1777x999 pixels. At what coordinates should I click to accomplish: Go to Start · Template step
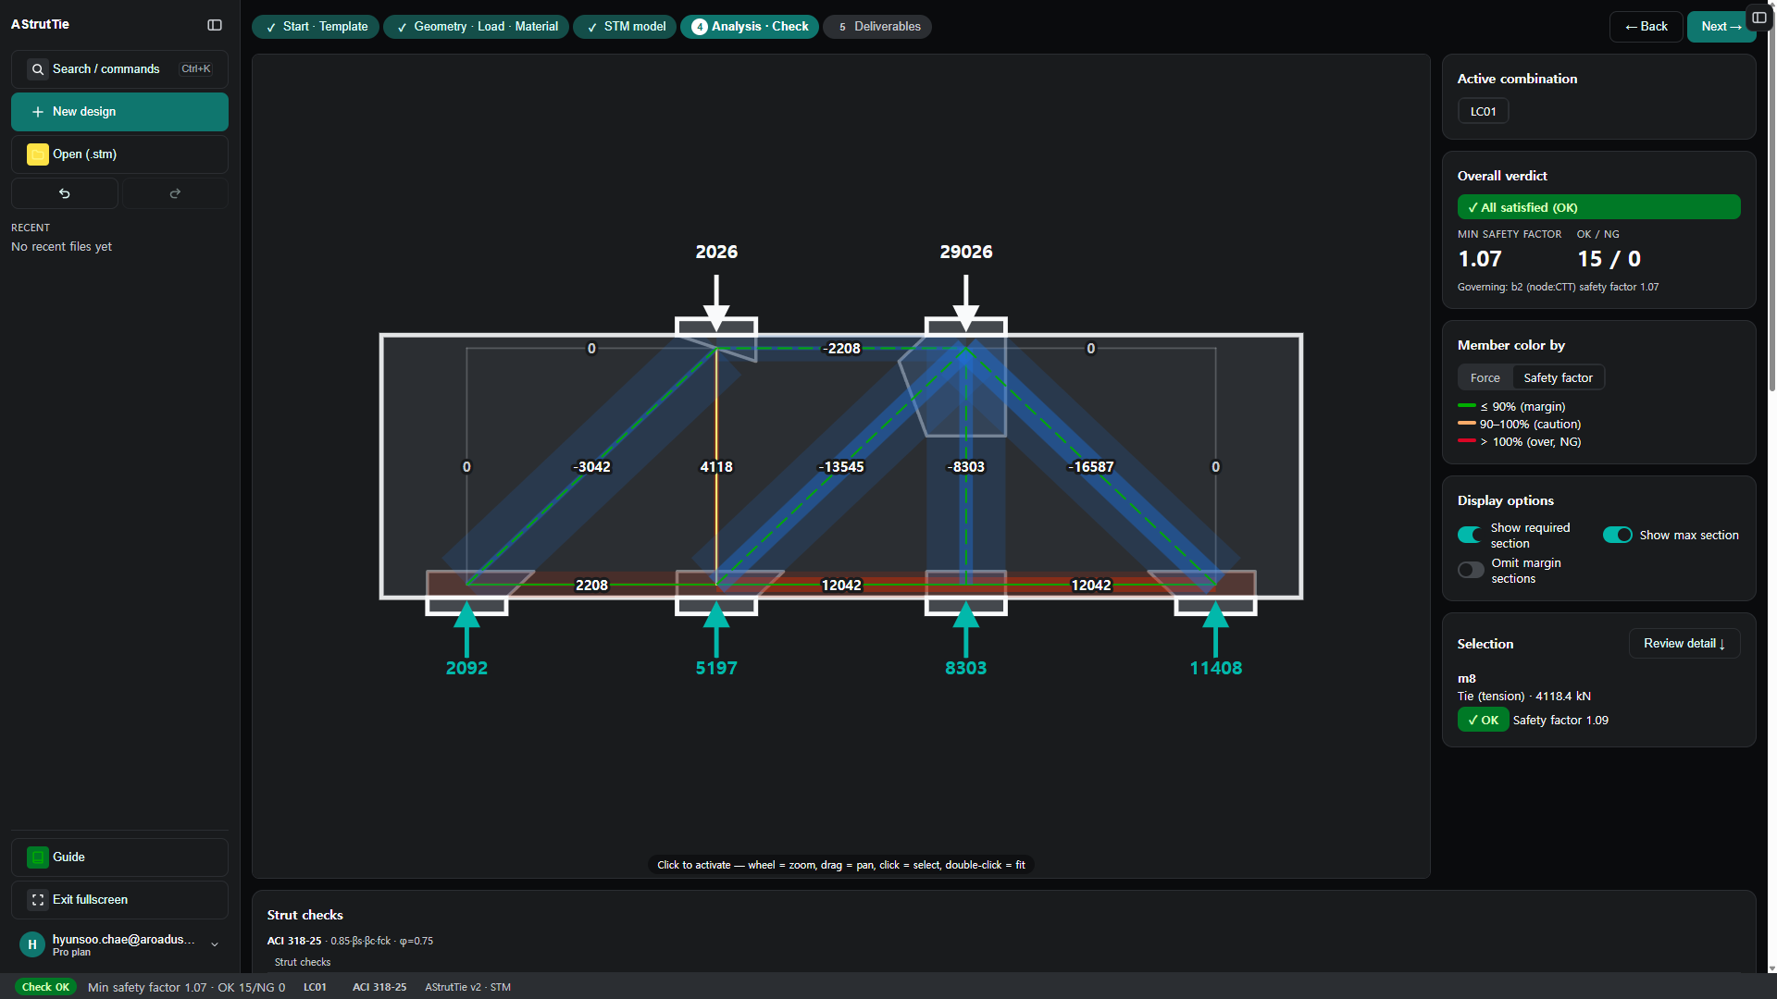point(316,27)
